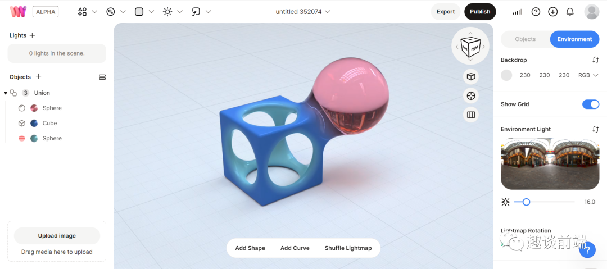Click the Export button
The width and height of the screenshot is (607, 269).
click(x=446, y=12)
